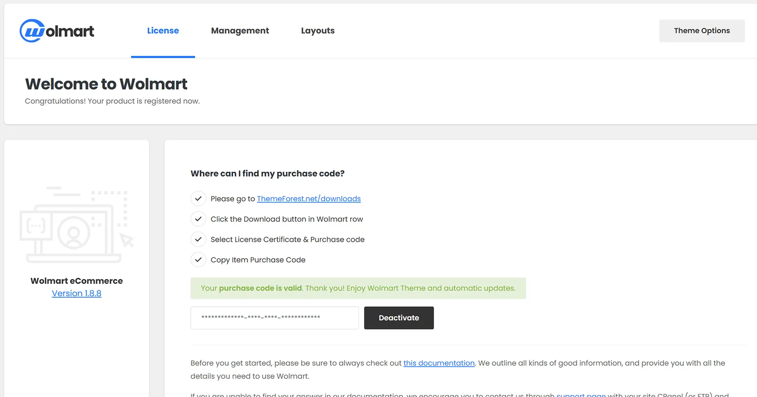Click the Wolmart logo
The width and height of the screenshot is (757, 397).
[x=57, y=31]
